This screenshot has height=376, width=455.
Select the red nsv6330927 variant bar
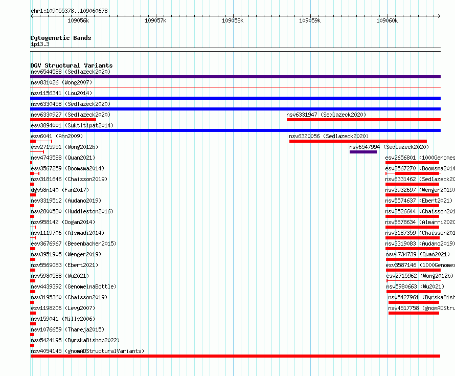click(x=63, y=120)
